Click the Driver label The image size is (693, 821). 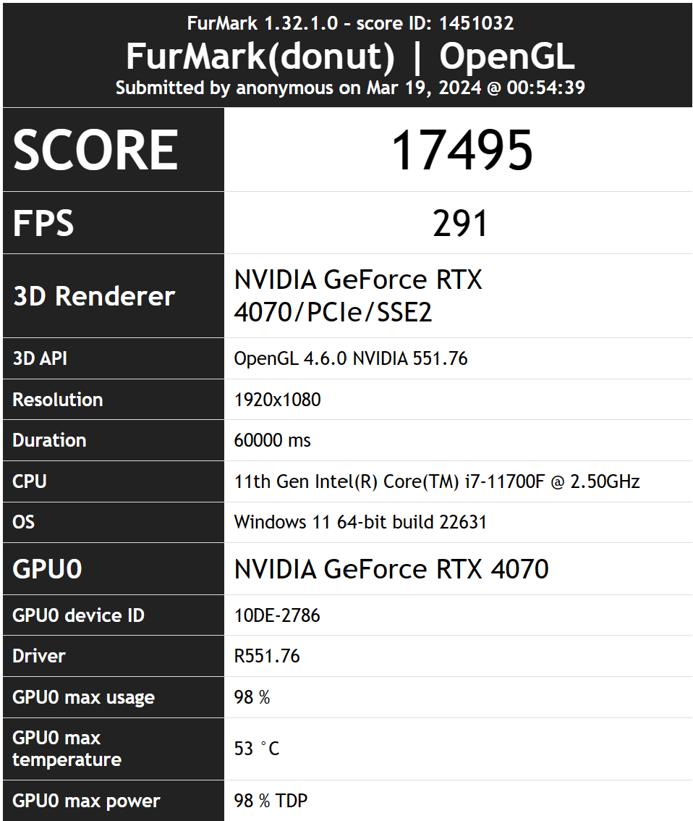coord(39,656)
